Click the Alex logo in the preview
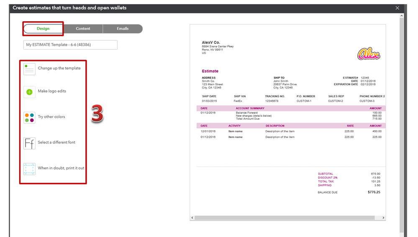The image size is (418, 237). click(369, 54)
